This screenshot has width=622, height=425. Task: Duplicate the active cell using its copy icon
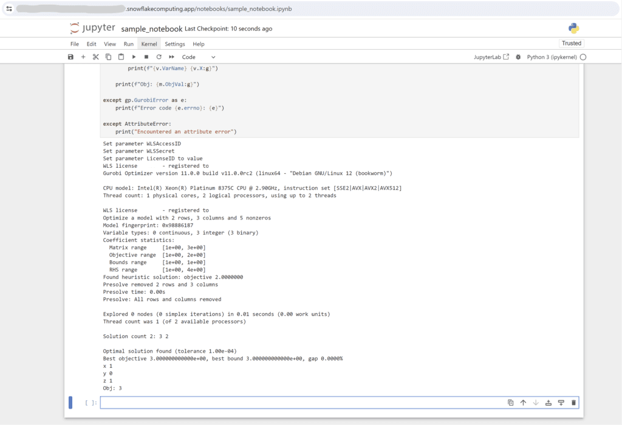[x=510, y=403]
